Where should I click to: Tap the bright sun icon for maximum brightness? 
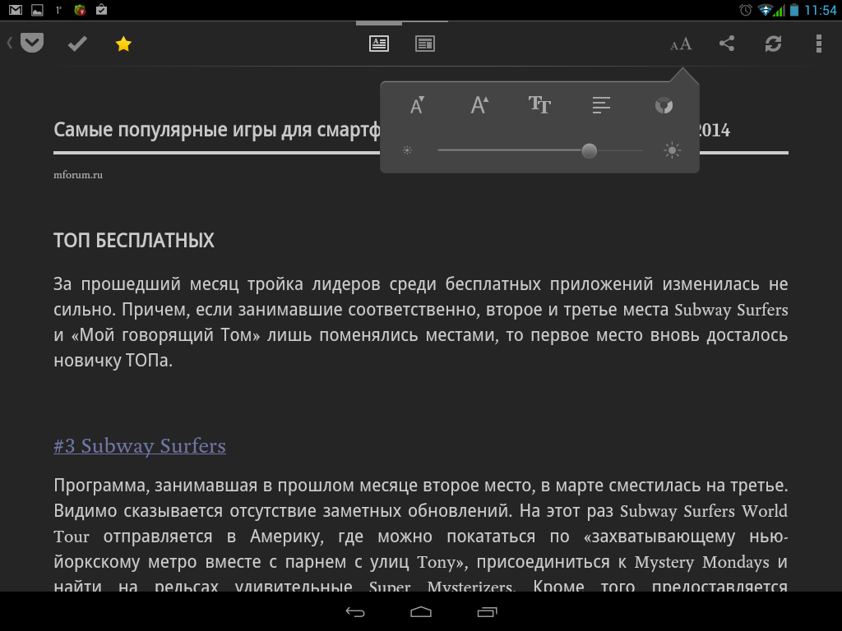[x=673, y=150]
